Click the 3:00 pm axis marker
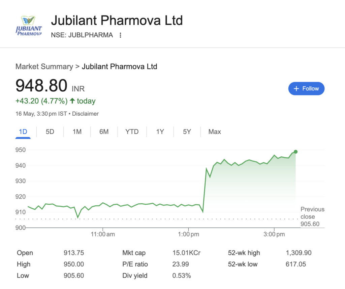This screenshot has width=345, height=289. click(274, 234)
